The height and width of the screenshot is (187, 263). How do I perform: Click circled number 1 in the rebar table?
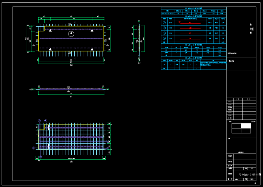[164, 23]
